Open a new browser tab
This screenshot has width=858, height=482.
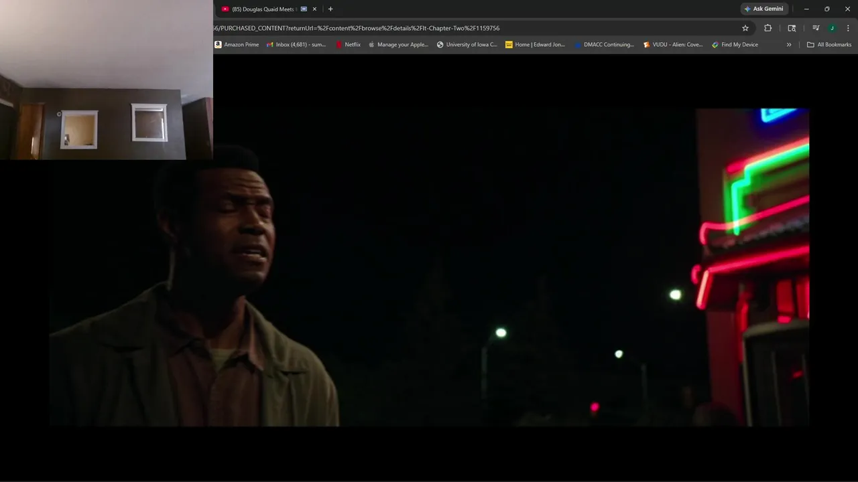point(330,9)
